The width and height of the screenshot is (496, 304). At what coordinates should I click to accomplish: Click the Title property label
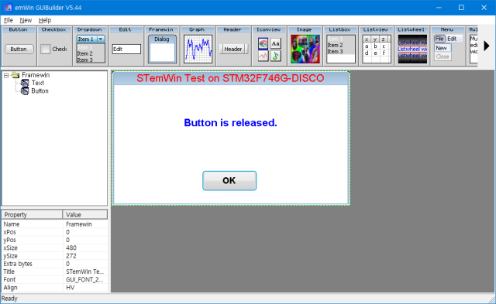click(9, 272)
